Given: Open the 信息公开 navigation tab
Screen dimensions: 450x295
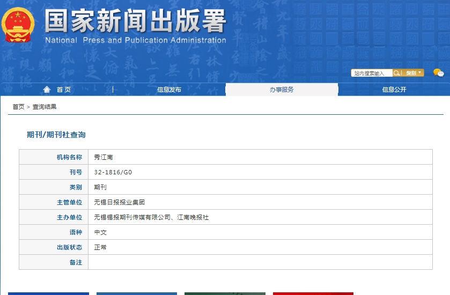Looking at the screenshot, I should point(394,90).
